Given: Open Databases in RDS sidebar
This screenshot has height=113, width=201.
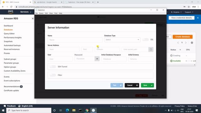Looking at the screenshot, I should [8, 30].
